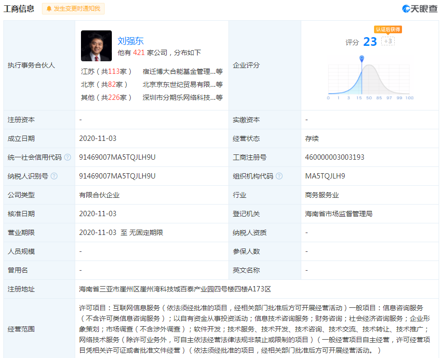Click the 421 company count

point(139,53)
